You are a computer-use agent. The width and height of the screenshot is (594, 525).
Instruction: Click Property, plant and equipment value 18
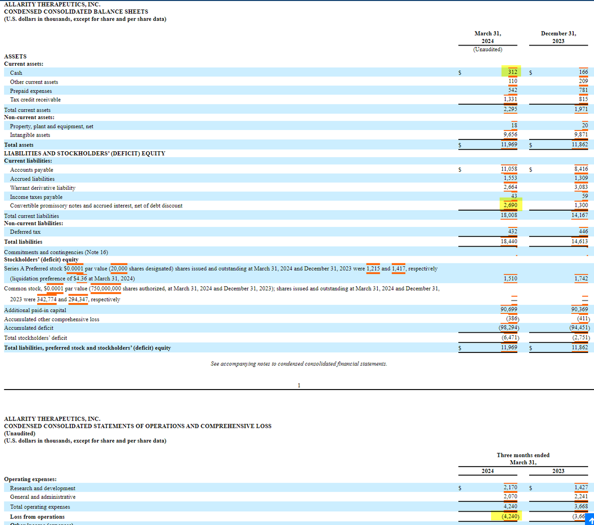514,126
